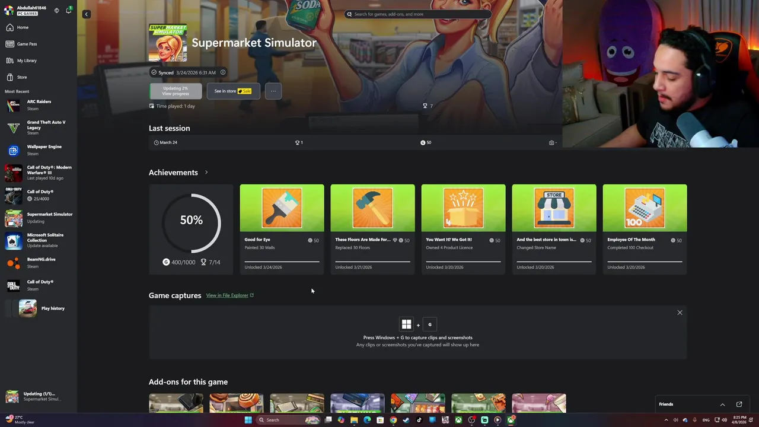The width and height of the screenshot is (759, 427).
Task: Open the weather widget on taskbar
Action: click(x=20, y=420)
